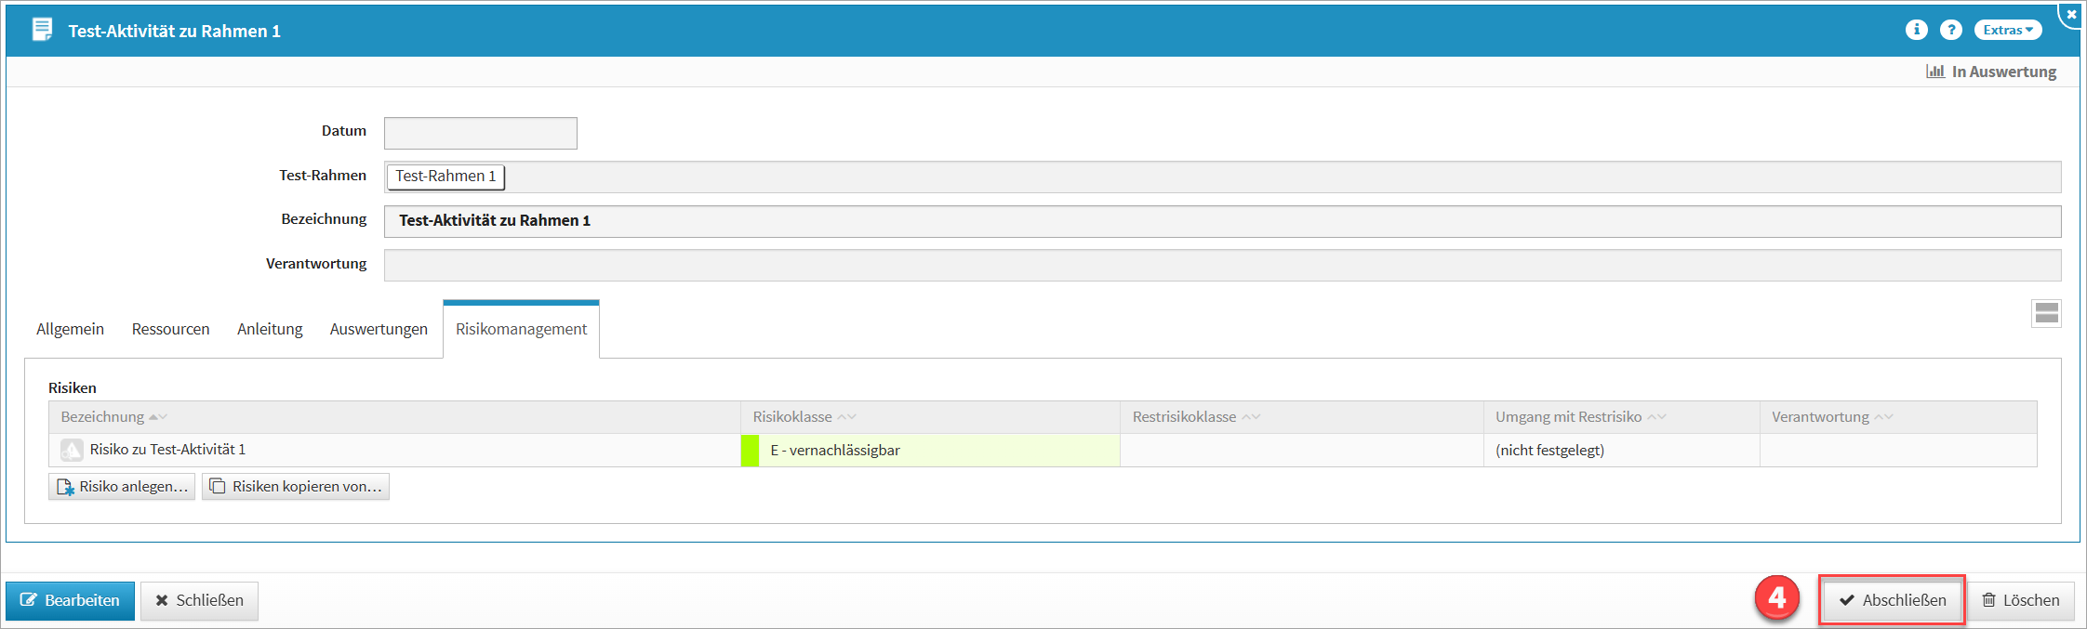Click the Bearbeiten button
The image size is (2087, 629).
[70, 600]
